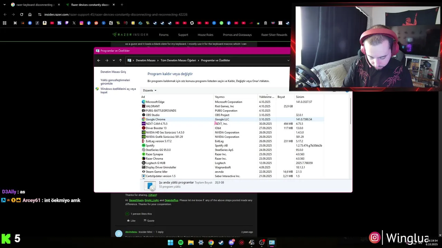
Task: Open the Support menu on Razer Insider
Action: tap(183, 35)
